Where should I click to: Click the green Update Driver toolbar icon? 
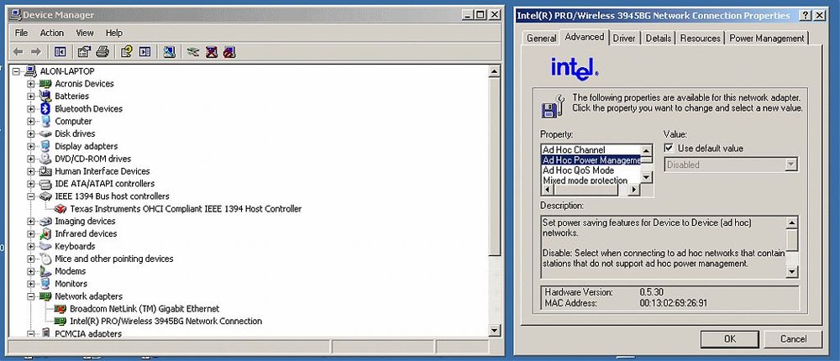[x=193, y=52]
